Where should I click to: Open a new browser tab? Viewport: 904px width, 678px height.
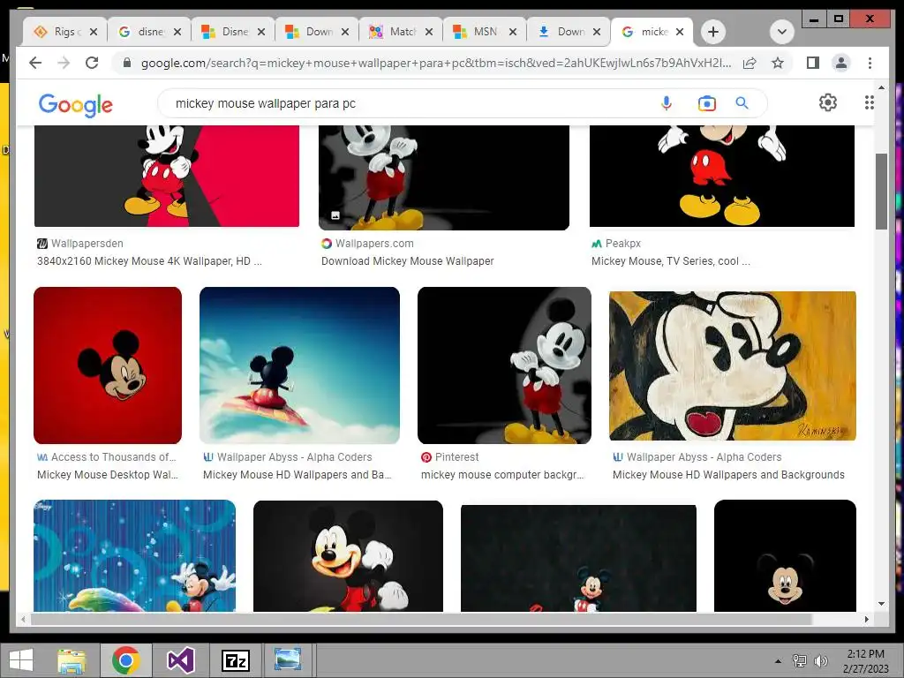713,32
